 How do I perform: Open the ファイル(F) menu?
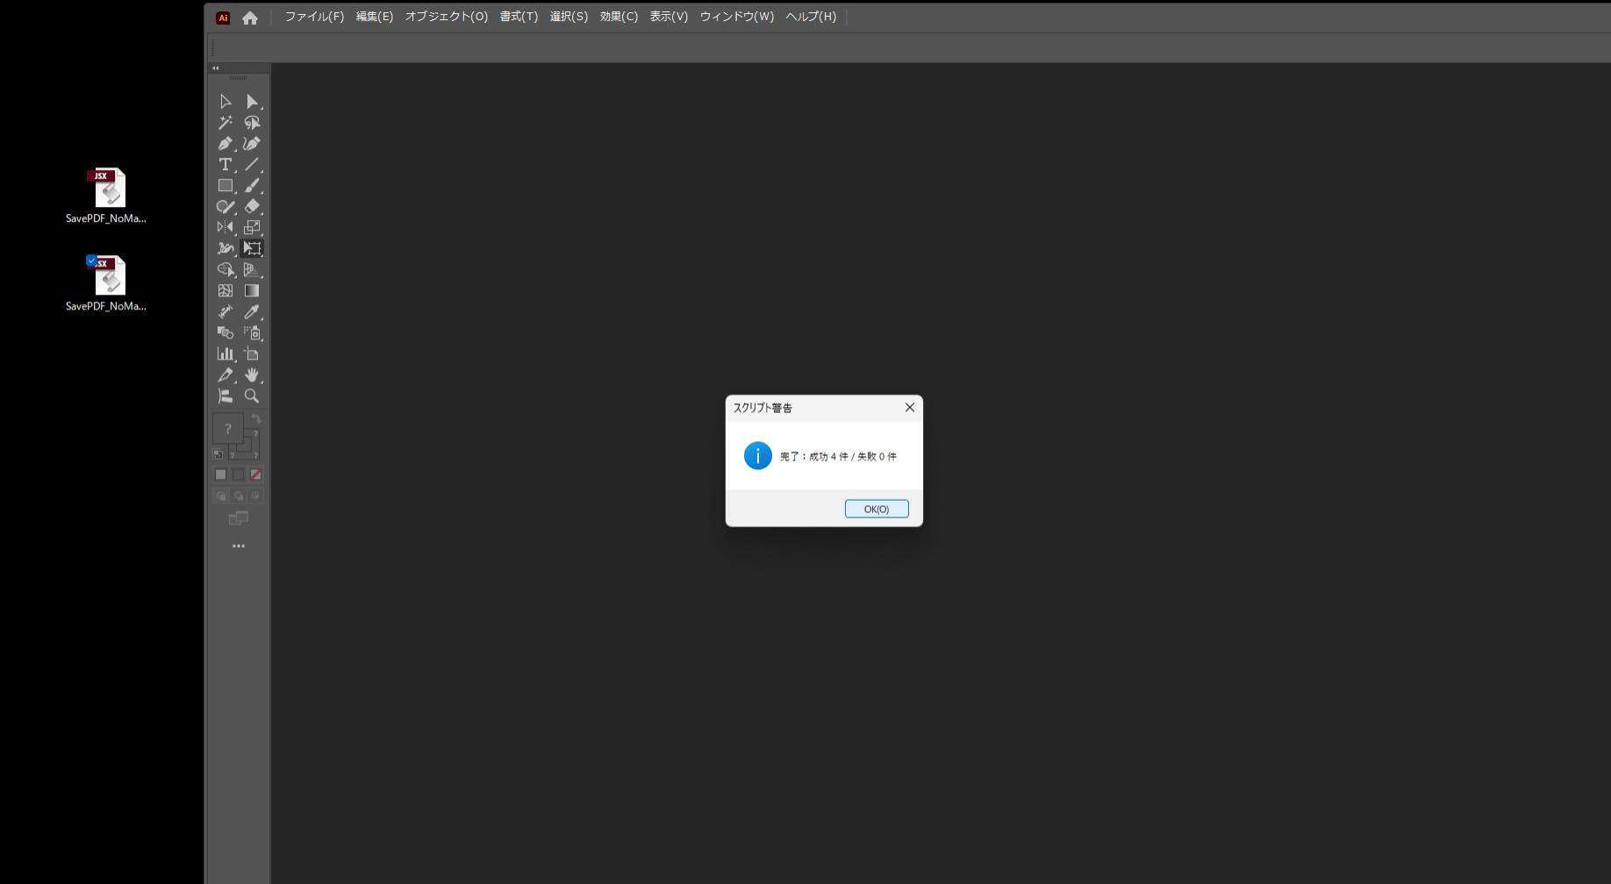[x=314, y=17]
